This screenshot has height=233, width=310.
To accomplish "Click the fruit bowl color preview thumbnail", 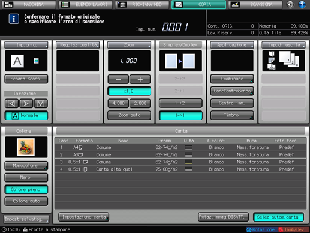I will (26, 147).
